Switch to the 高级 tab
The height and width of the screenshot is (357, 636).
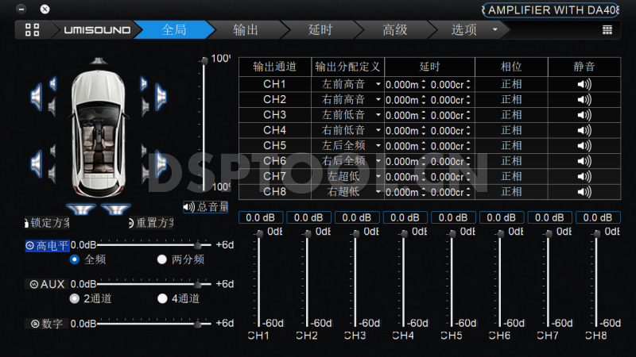(x=394, y=30)
